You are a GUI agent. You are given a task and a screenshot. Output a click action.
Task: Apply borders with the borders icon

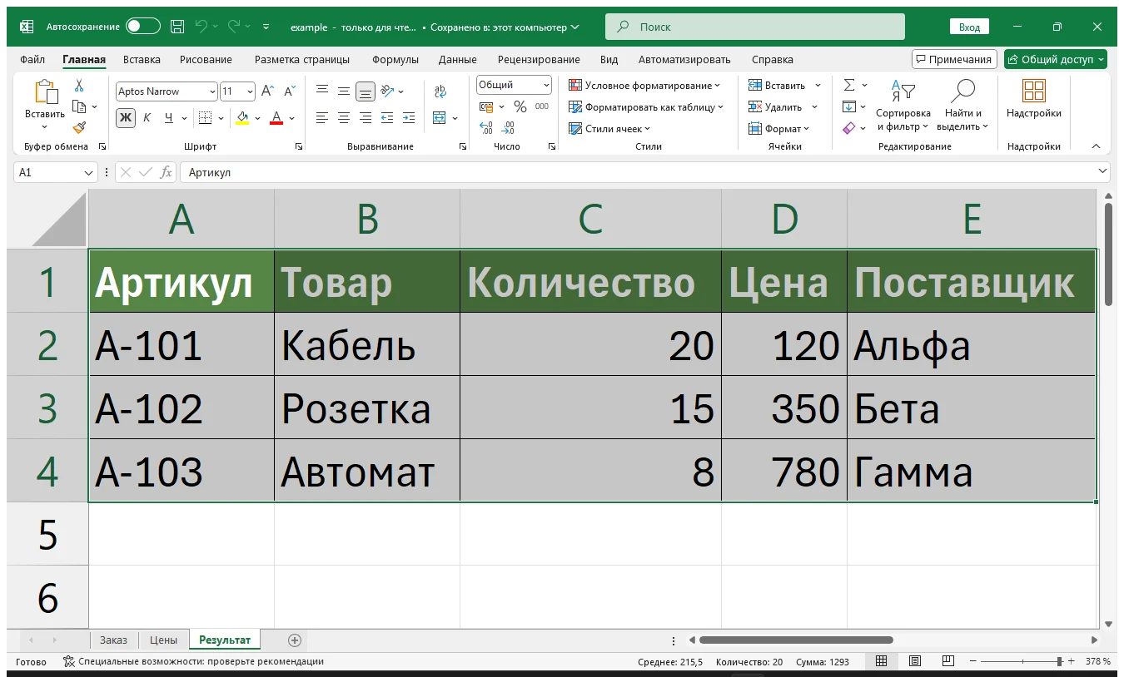206,117
